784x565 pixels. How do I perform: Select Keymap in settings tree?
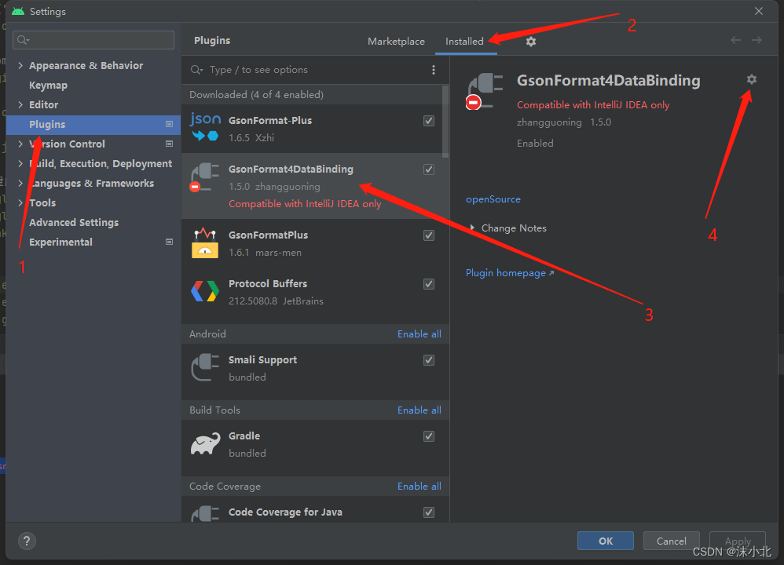(48, 85)
